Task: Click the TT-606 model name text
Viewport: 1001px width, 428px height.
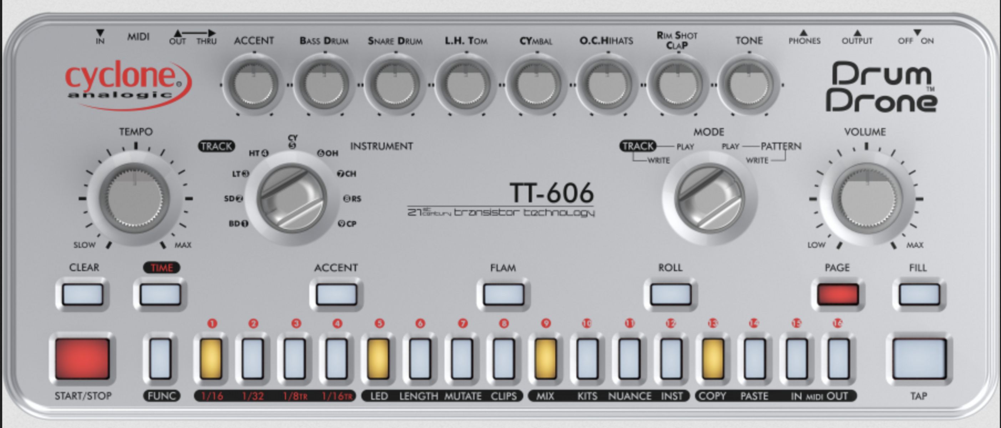Action: pos(551,193)
